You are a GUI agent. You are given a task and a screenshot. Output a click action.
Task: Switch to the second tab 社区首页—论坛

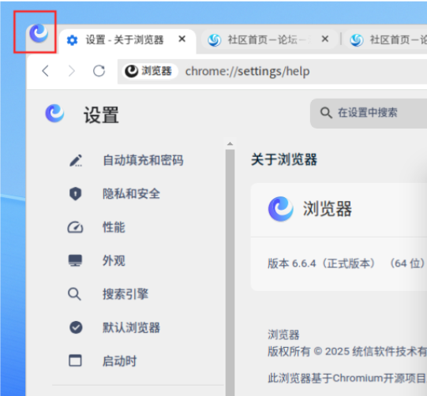click(x=270, y=39)
